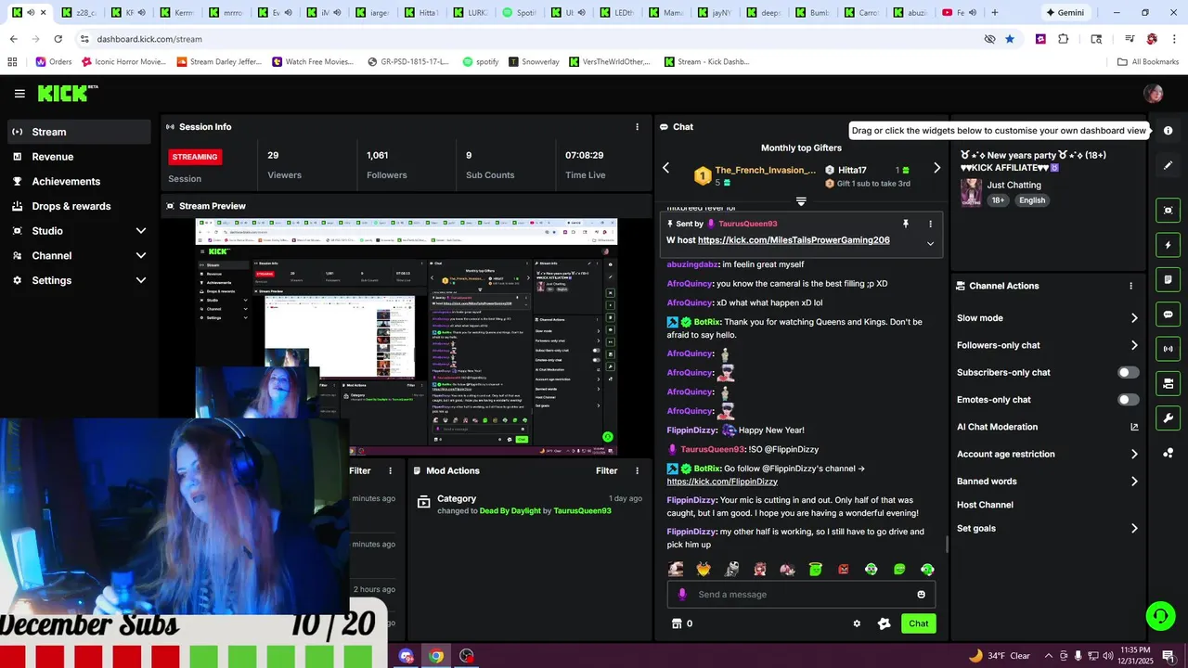1188x668 pixels.
Task: Open emoji picker in message box
Action: point(921,595)
